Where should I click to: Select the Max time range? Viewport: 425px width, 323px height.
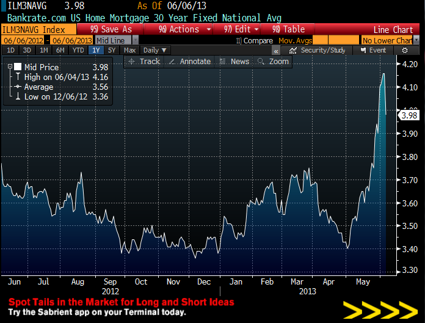pyautogui.click(x=129, y=51)
